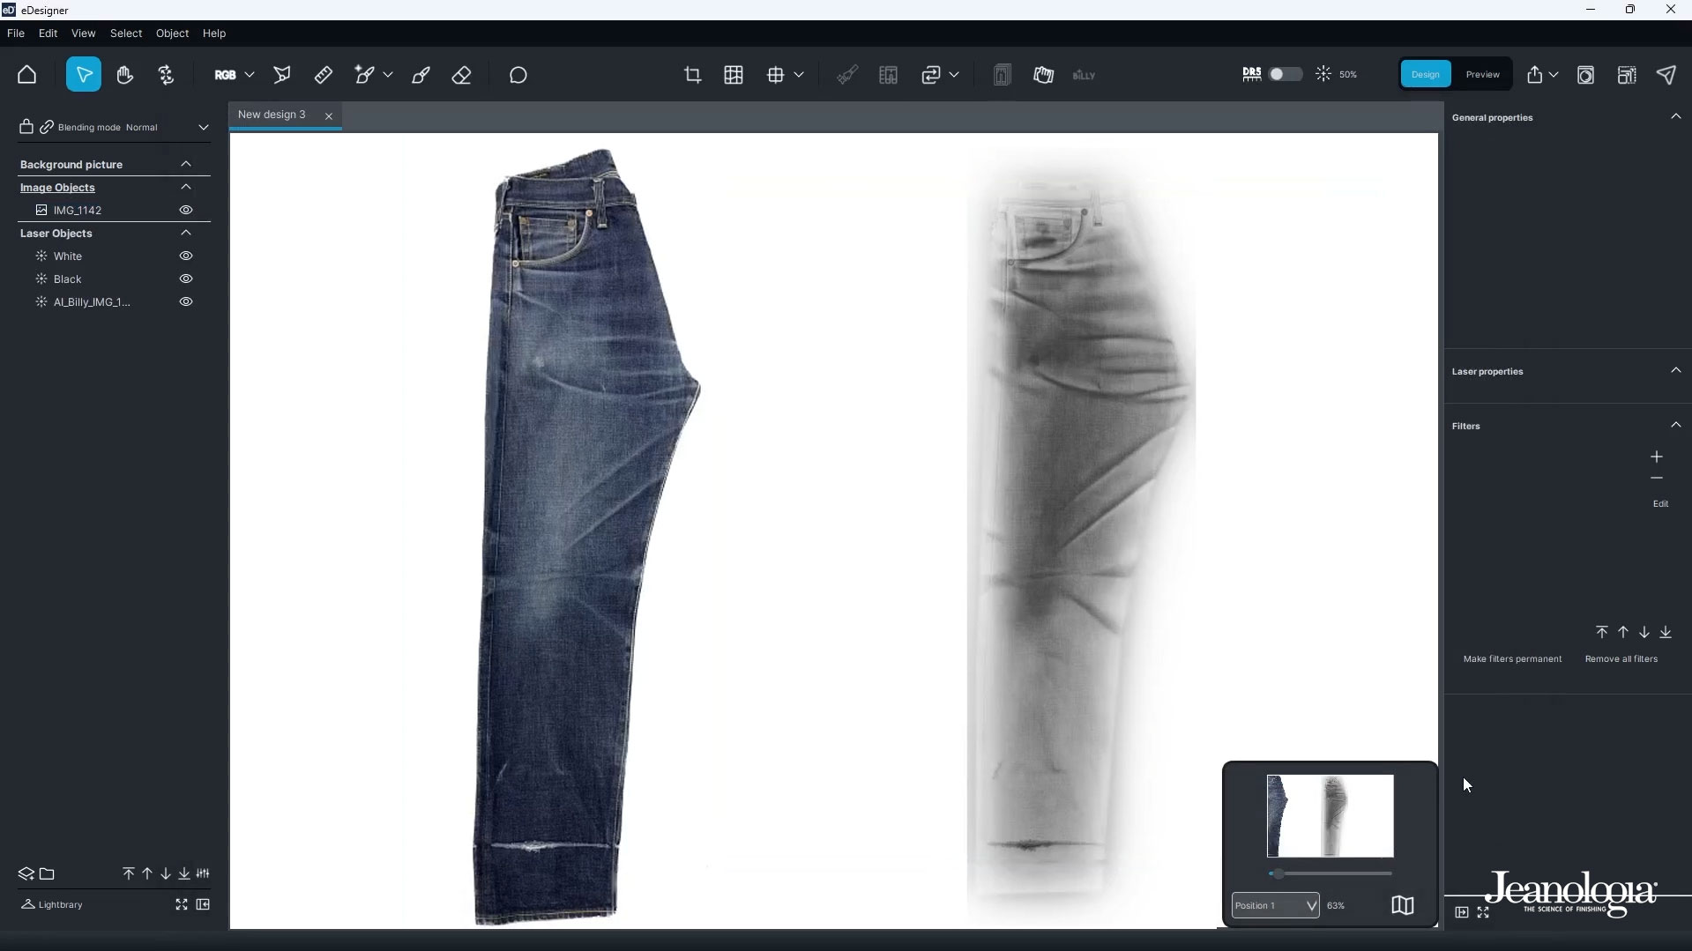The image size is (1692, 951).
Task: Click Remove all filters
Action: pos(1621,658)
